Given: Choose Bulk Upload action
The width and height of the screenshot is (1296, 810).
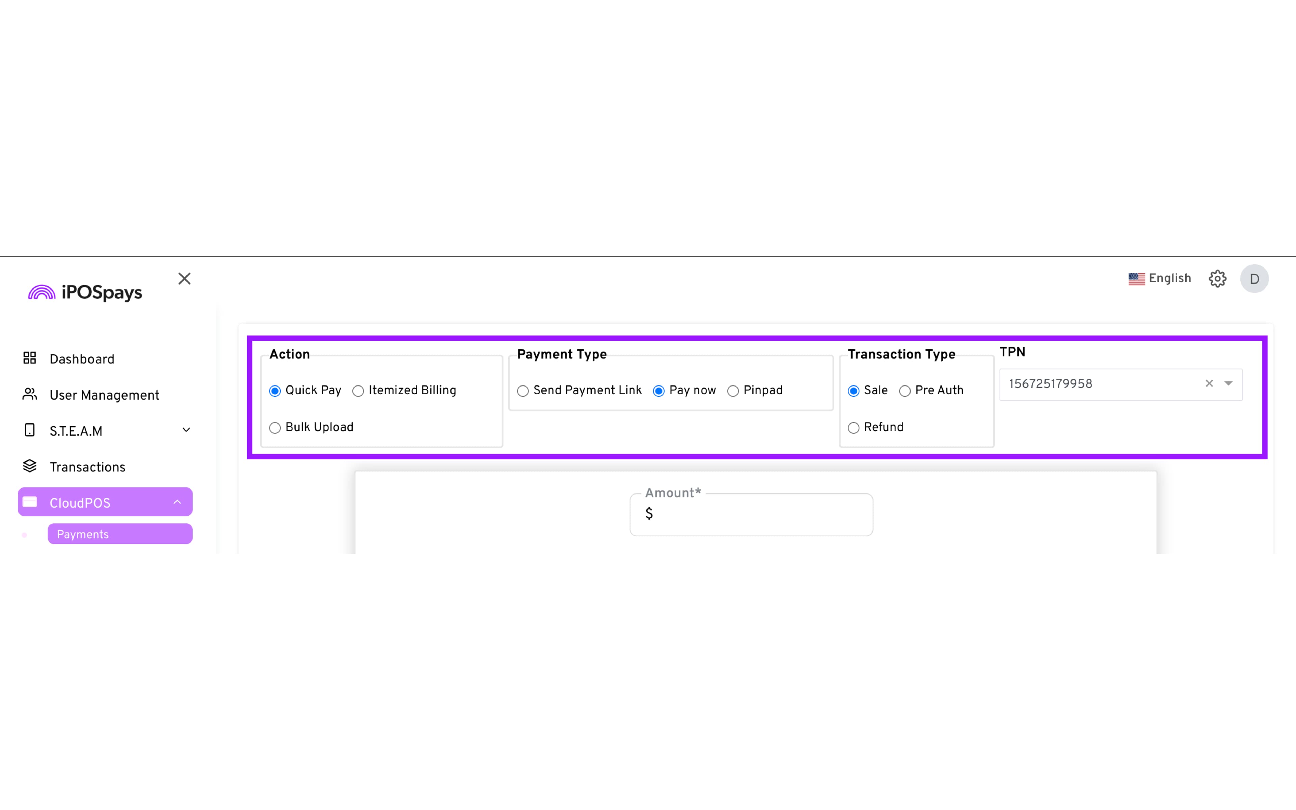Looking at the screenshot, I should pos(275,428).
